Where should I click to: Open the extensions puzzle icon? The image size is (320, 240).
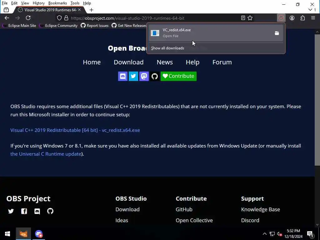(x=302, y=18)
